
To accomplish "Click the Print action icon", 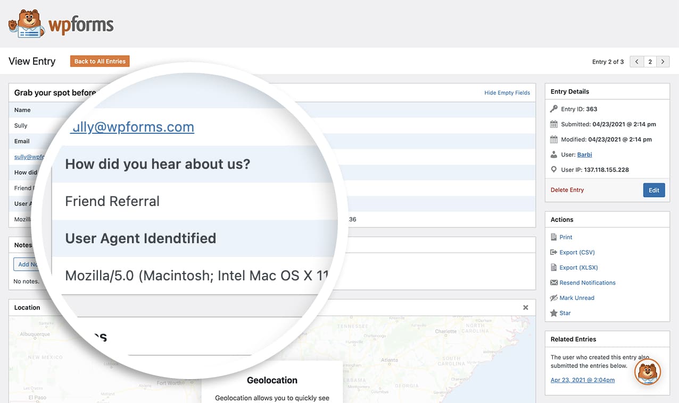I will [554, 237].
